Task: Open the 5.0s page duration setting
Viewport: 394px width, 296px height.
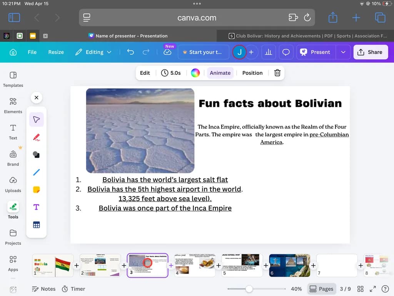Action: point(171,73)
